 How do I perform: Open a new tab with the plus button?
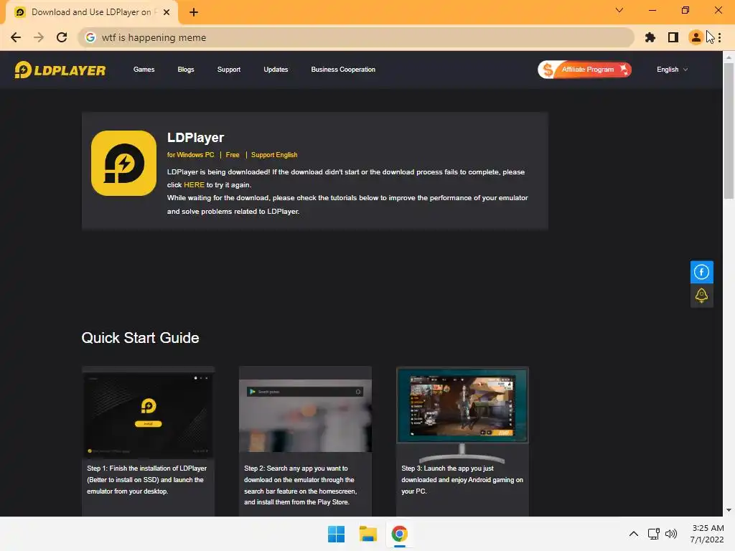[x=194, y=12]
